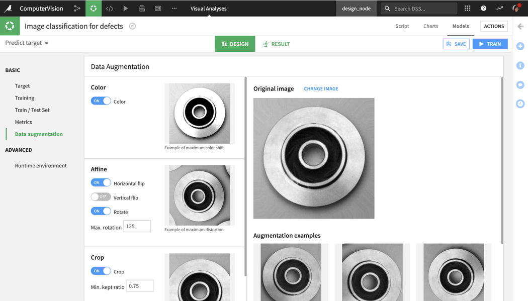The width and height of the screenshot is (528, 301).
Task: Click the jobs play icon
Action: pos(126,9)
